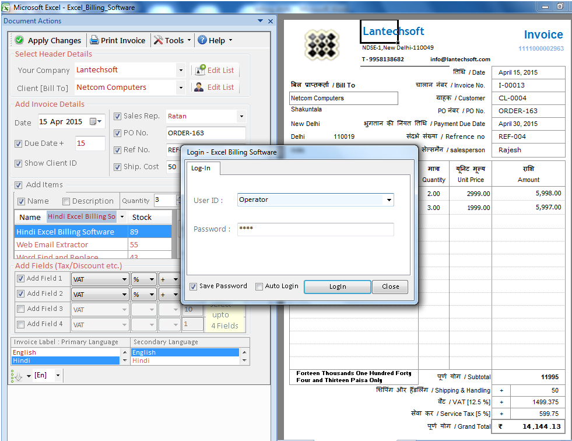
Task: Close the Document Actions pane
Action: pyautogui.click(x=271, y=21)
